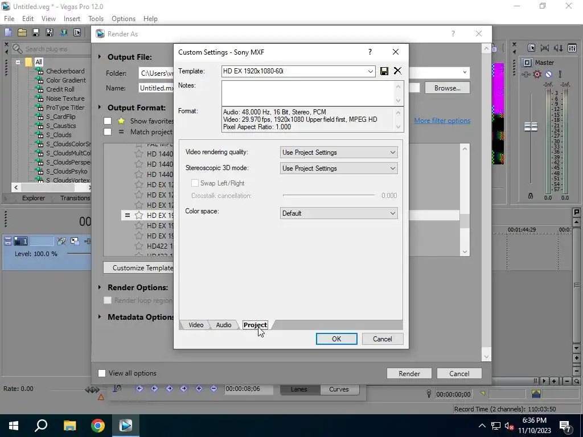Click Cancel in Custom Settings dialog

[382, 339]
